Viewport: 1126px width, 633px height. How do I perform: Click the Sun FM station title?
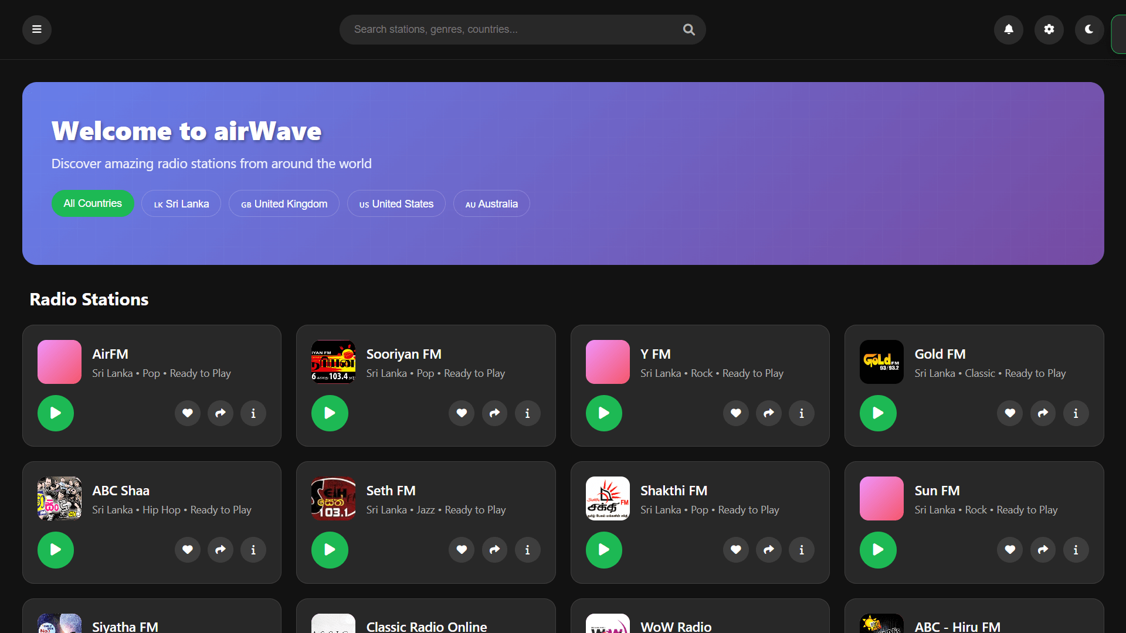[x=937, y=491]
